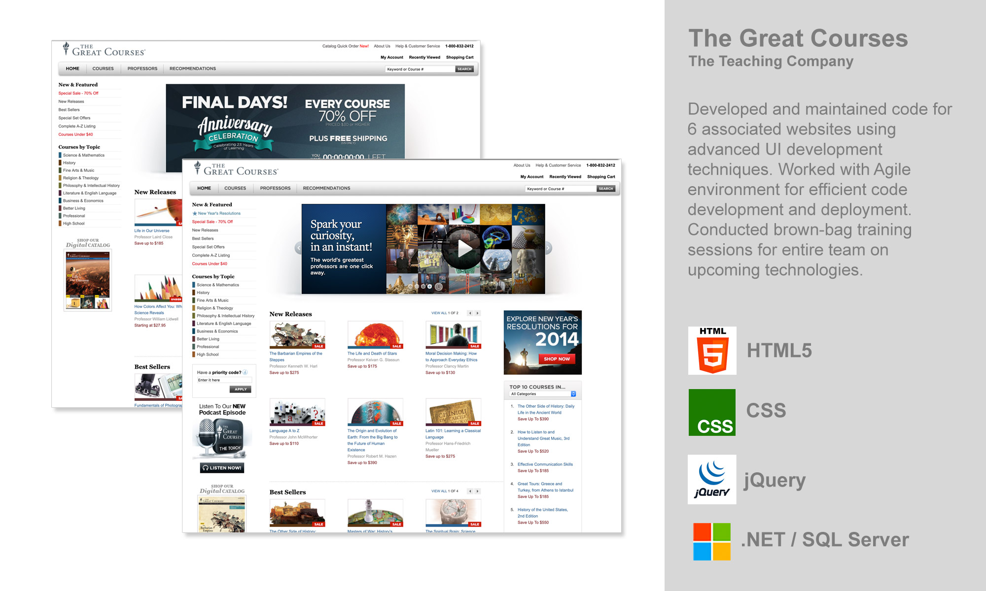986x591 pixels.
Task: Click the Great Courses logo in back website
Action: coord(104,49)
